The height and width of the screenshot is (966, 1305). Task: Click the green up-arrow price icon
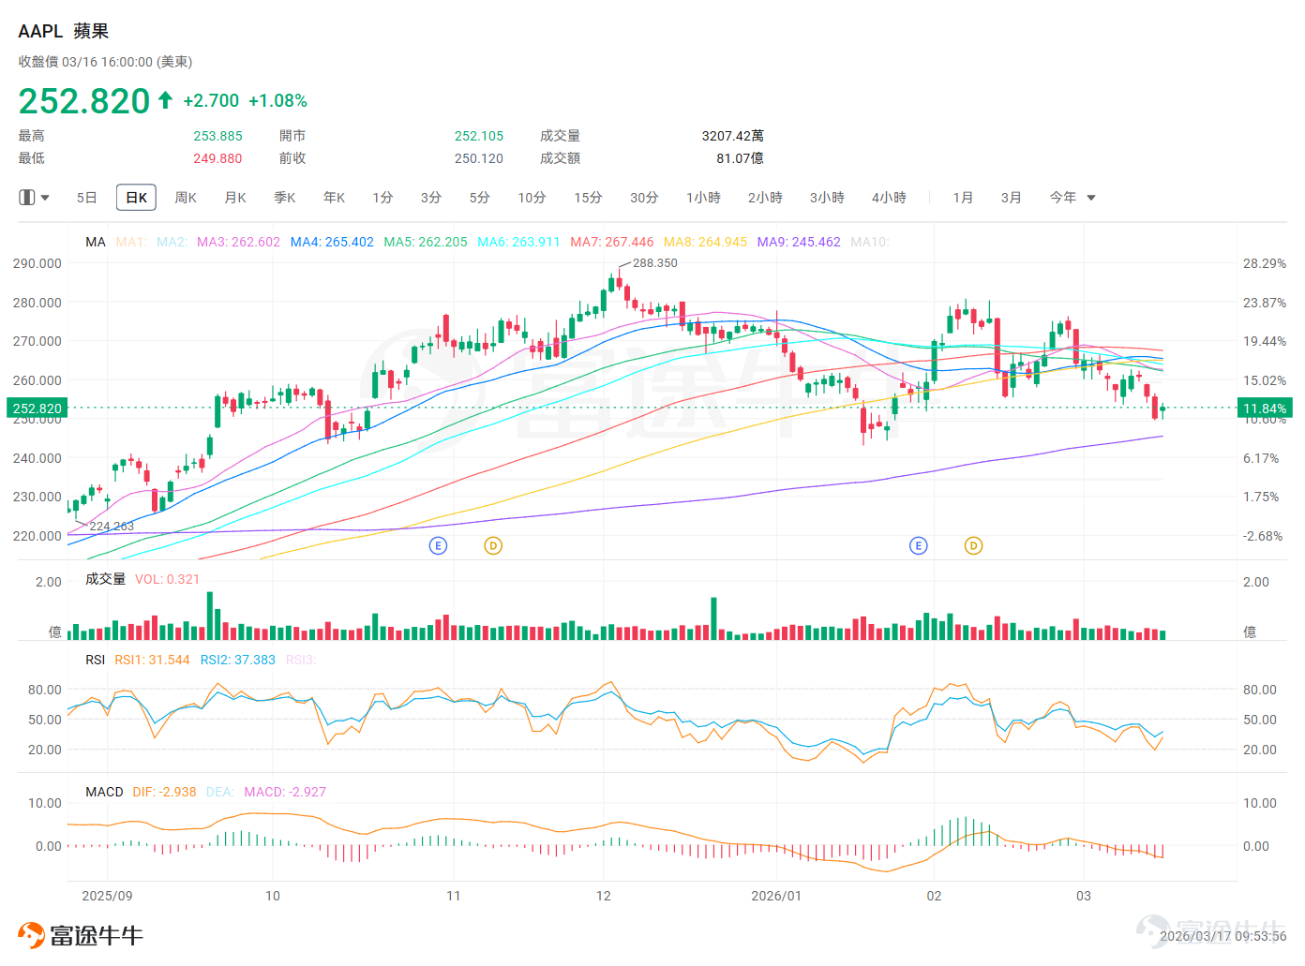[165, 99]
